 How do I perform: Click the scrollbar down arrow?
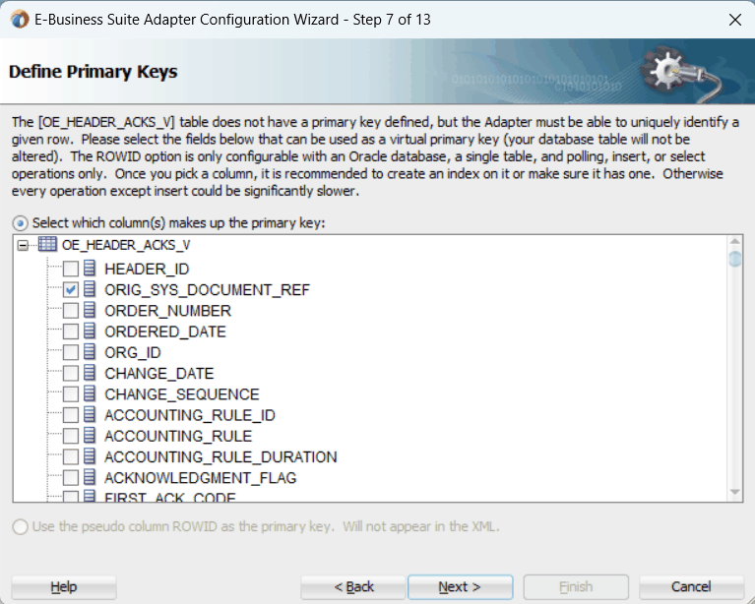point(734,492)
